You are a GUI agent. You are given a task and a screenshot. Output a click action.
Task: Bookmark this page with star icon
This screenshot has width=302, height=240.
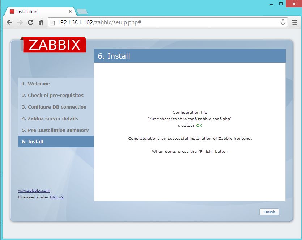click(x=283, y=22)
